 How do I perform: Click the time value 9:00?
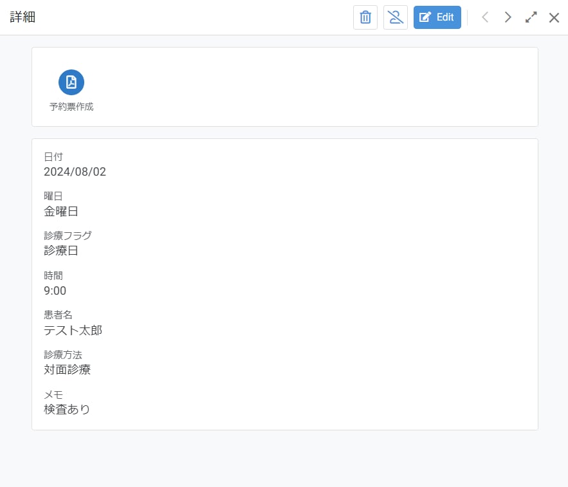tap(55, 291)
